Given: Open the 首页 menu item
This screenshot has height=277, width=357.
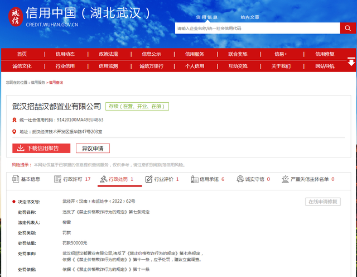Looking at the screenshot, I should (x=22, y=54).
